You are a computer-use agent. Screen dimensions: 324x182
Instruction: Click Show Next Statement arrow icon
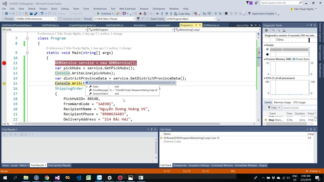[x=157, y=14]
